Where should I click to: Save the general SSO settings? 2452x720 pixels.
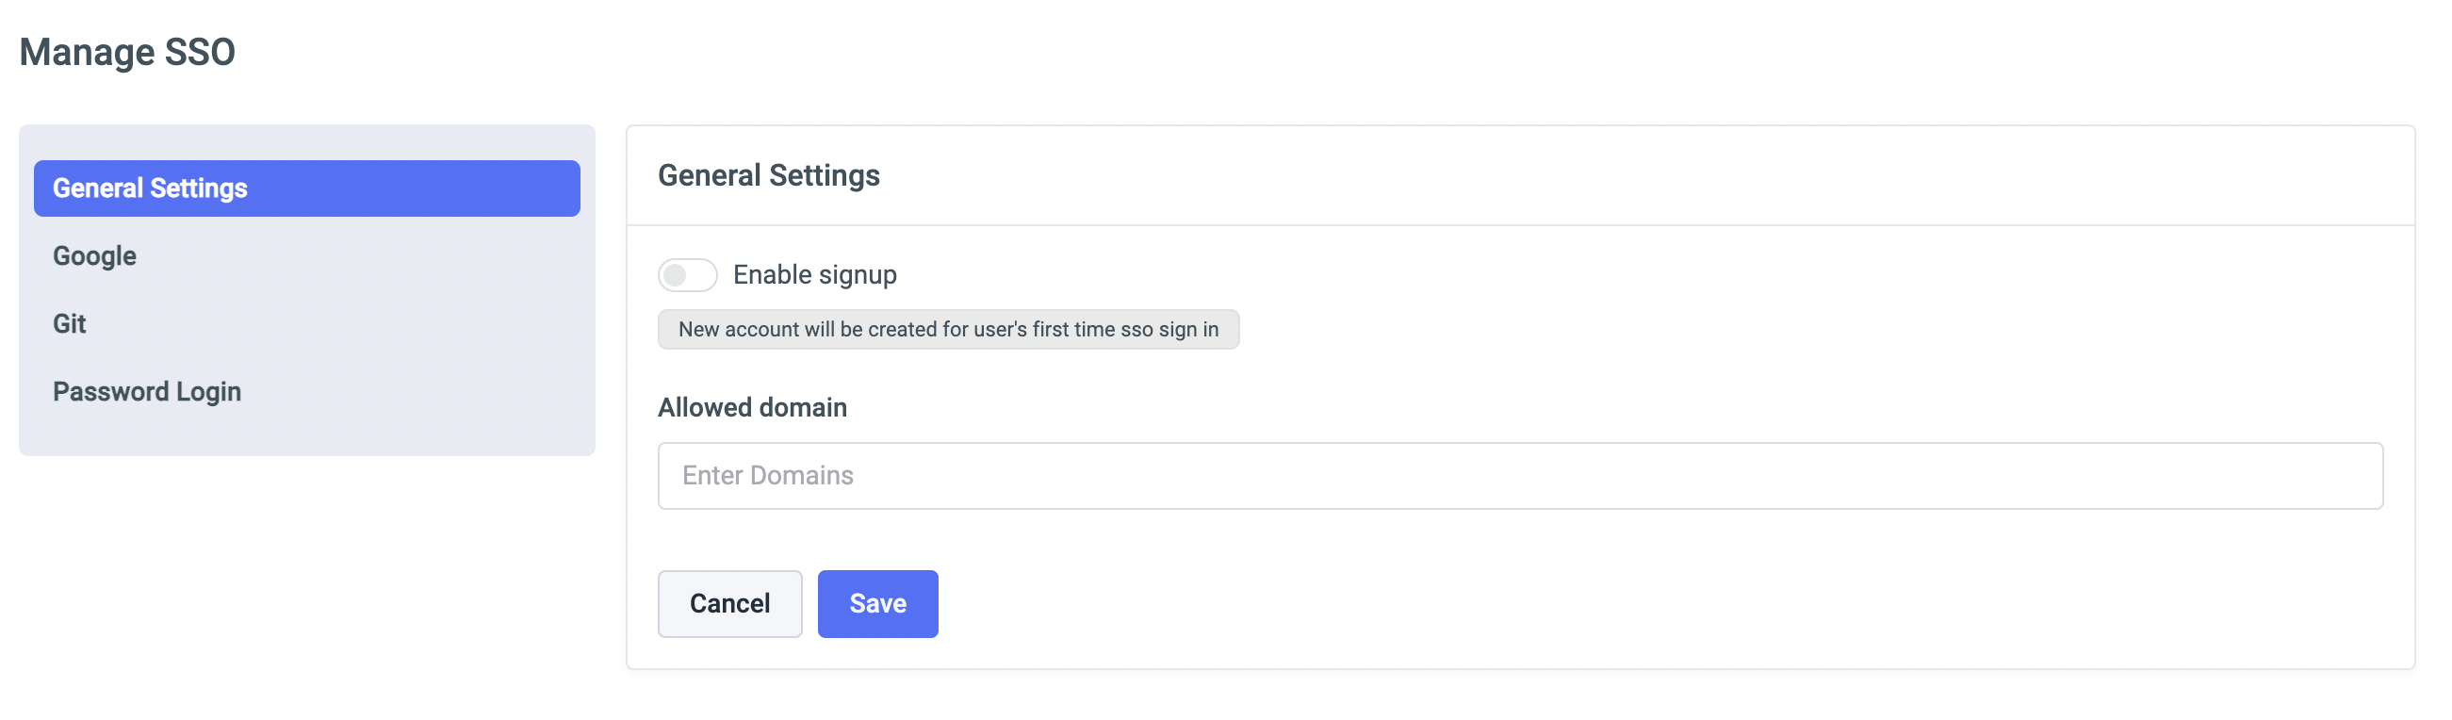(x=876, y=604)
